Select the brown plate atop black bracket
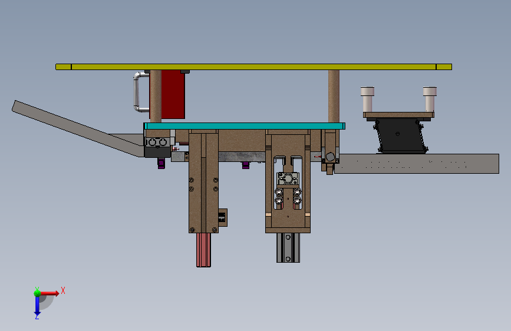 tap(398, 115)
